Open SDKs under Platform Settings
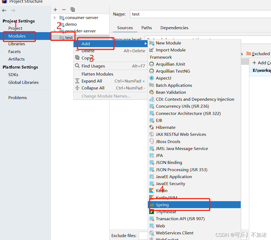This screenshot has width=271, height=240. point(13,75)
